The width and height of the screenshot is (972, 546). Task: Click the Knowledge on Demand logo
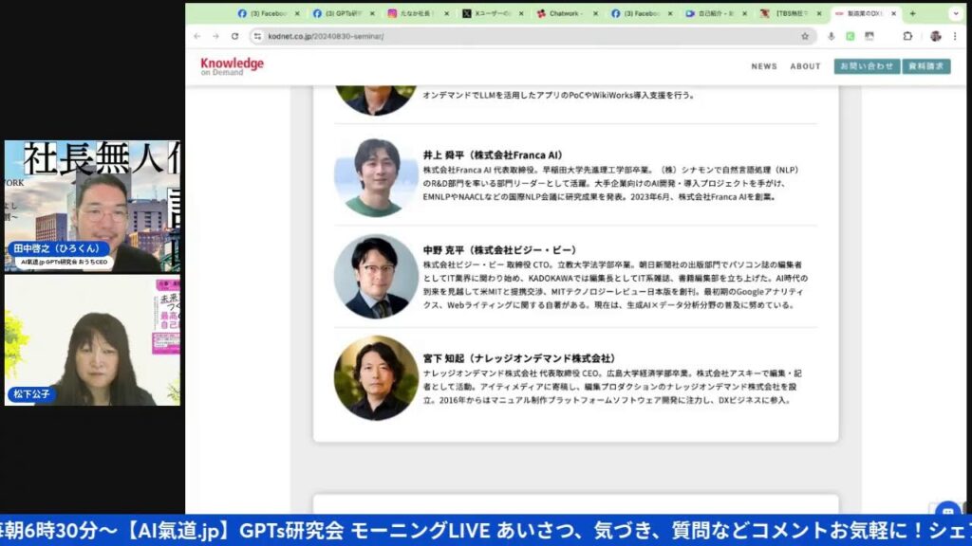pos(232,66)
